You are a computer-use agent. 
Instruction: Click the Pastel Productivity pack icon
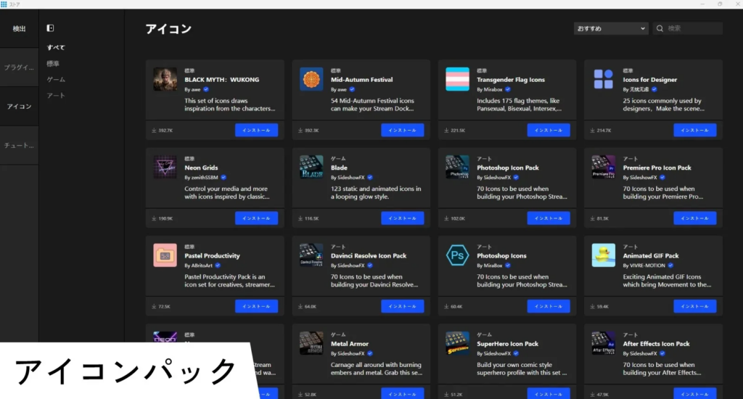165,255
